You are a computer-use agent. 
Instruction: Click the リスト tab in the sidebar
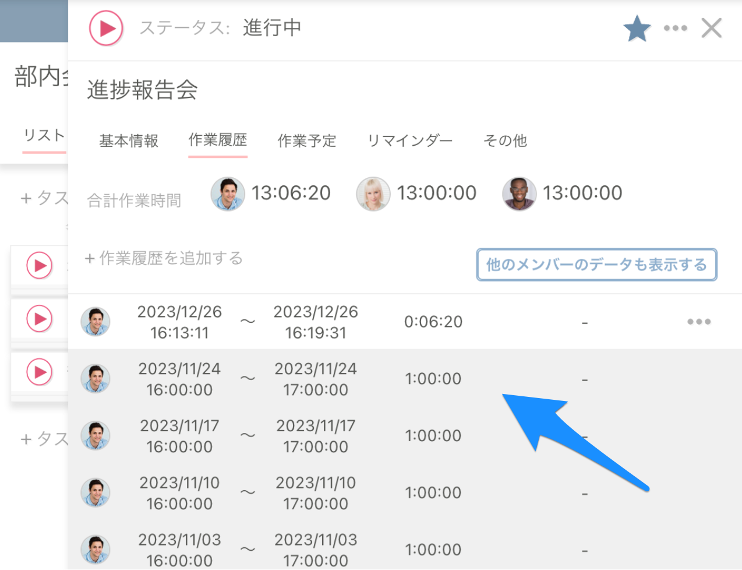tap(44, 135)
